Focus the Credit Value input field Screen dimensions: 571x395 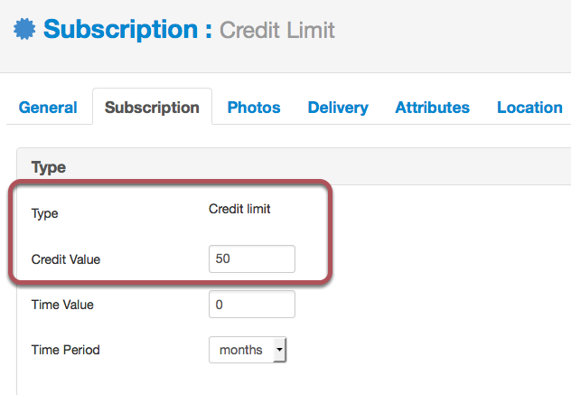[x=252, y=259]
